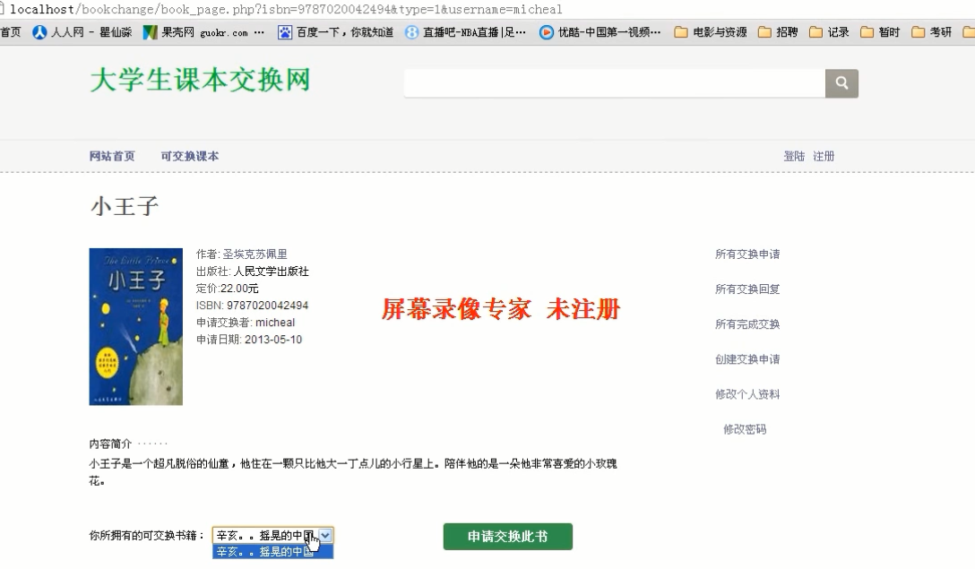The width and height of the screenshot is (975, 569).
Task: Click the 申请交换此书 button
Action: [507, 536]
